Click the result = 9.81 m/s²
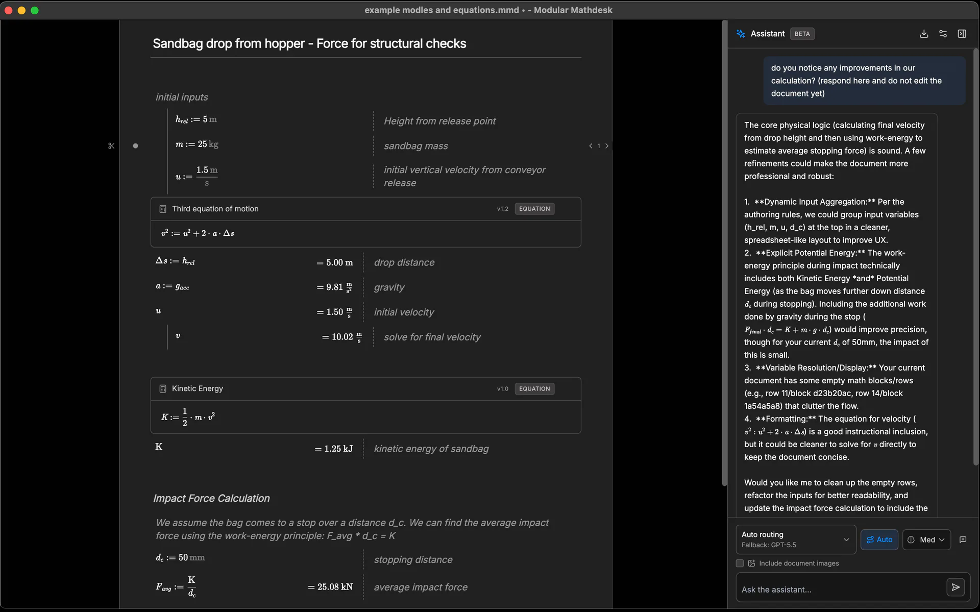The image size is (980, 612). [x=334, y=287]
